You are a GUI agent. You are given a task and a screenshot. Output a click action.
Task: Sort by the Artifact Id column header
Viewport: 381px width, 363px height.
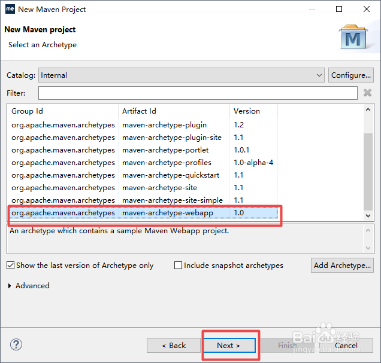tap(174, 111)
